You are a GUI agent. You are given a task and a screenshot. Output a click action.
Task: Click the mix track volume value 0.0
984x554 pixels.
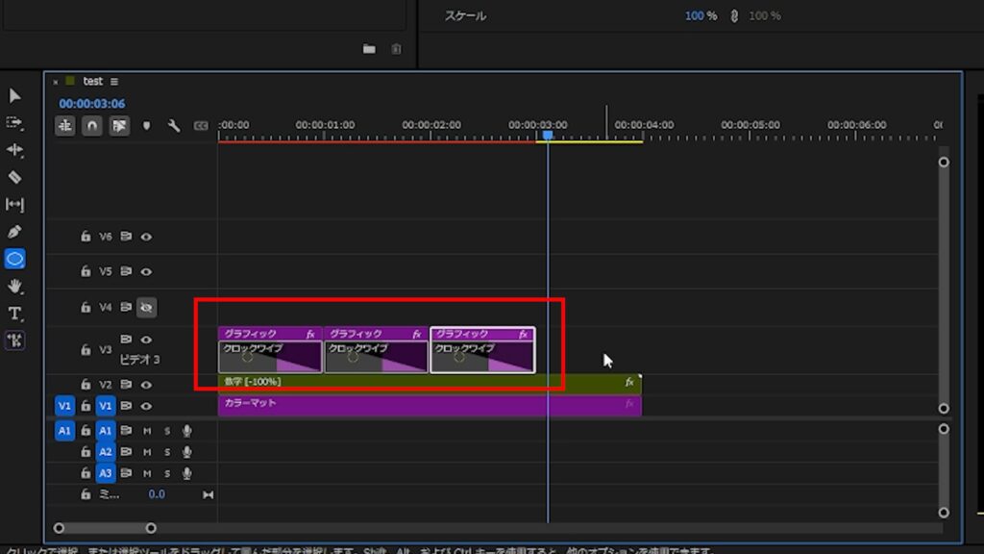157,494
